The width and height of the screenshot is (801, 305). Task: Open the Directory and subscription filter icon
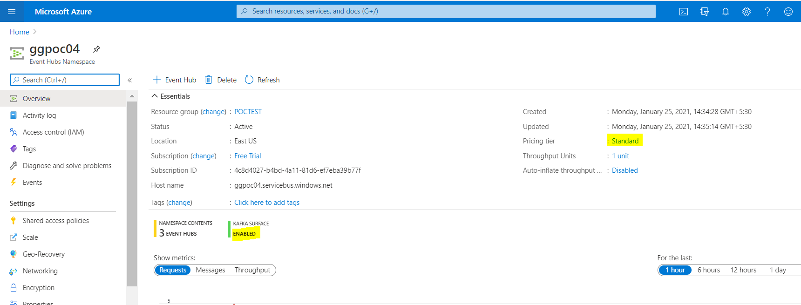pos(704,12)
